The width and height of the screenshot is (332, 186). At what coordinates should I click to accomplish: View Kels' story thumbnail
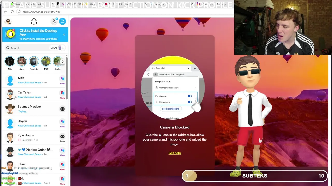22,61
